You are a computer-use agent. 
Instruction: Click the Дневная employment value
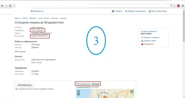click(35, 47)
